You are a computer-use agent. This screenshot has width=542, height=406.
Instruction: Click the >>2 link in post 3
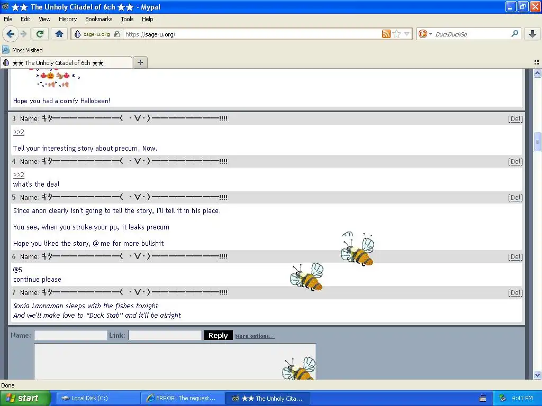tap(19, 132)
